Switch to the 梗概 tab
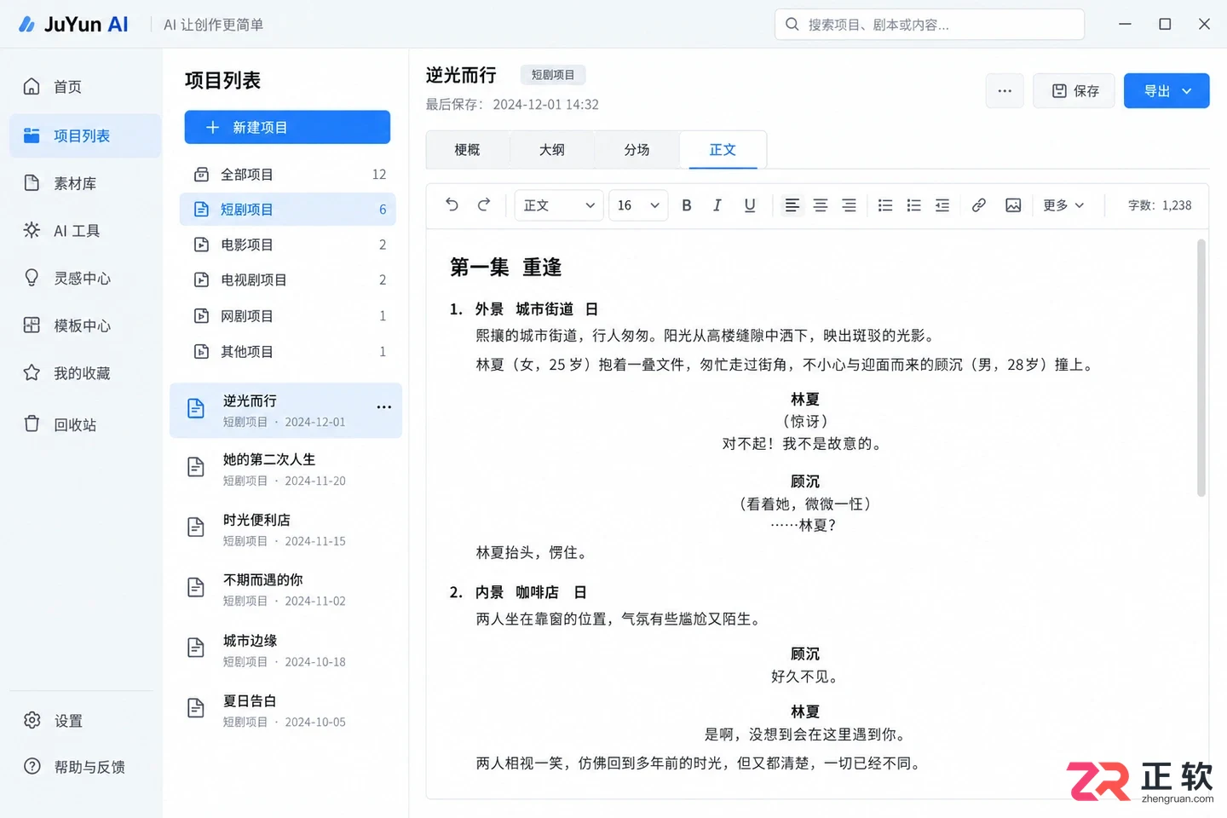 coord(467,150)
